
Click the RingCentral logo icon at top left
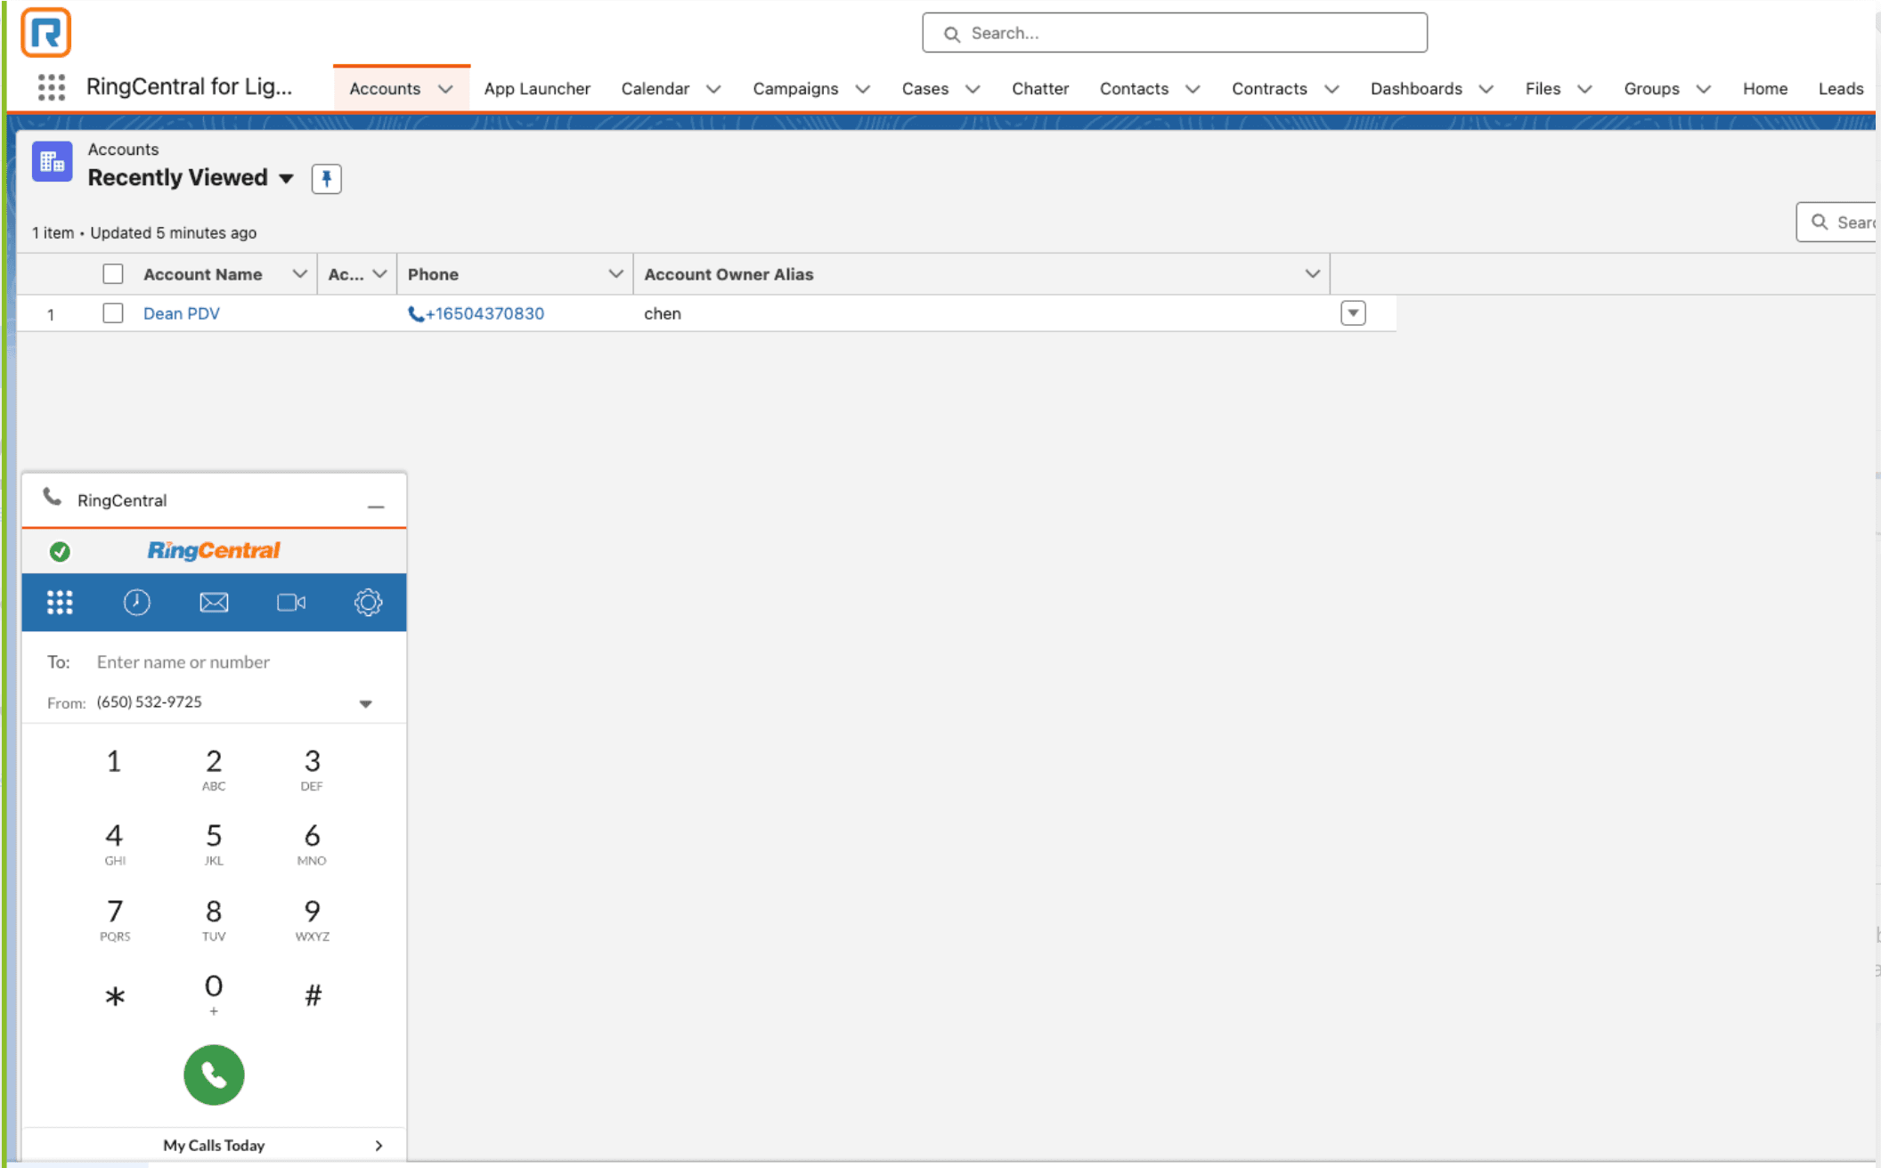[45, 33]
